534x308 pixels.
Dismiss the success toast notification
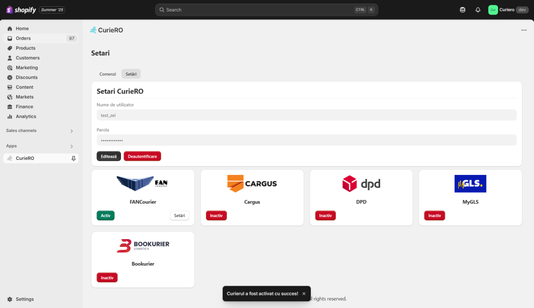point(304,294)
